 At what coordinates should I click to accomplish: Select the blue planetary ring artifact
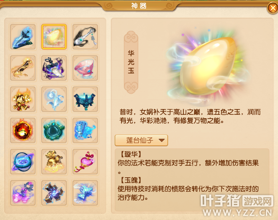point(23,161)
